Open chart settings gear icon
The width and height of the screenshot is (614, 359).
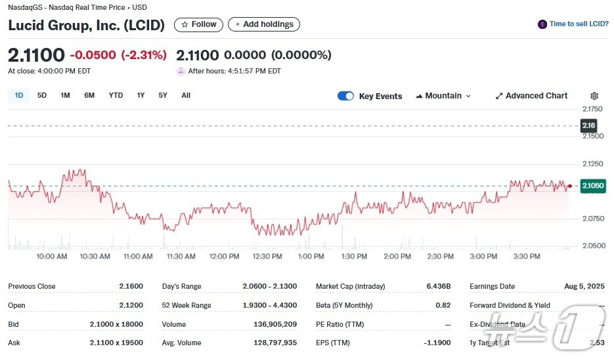click(594, 96)
